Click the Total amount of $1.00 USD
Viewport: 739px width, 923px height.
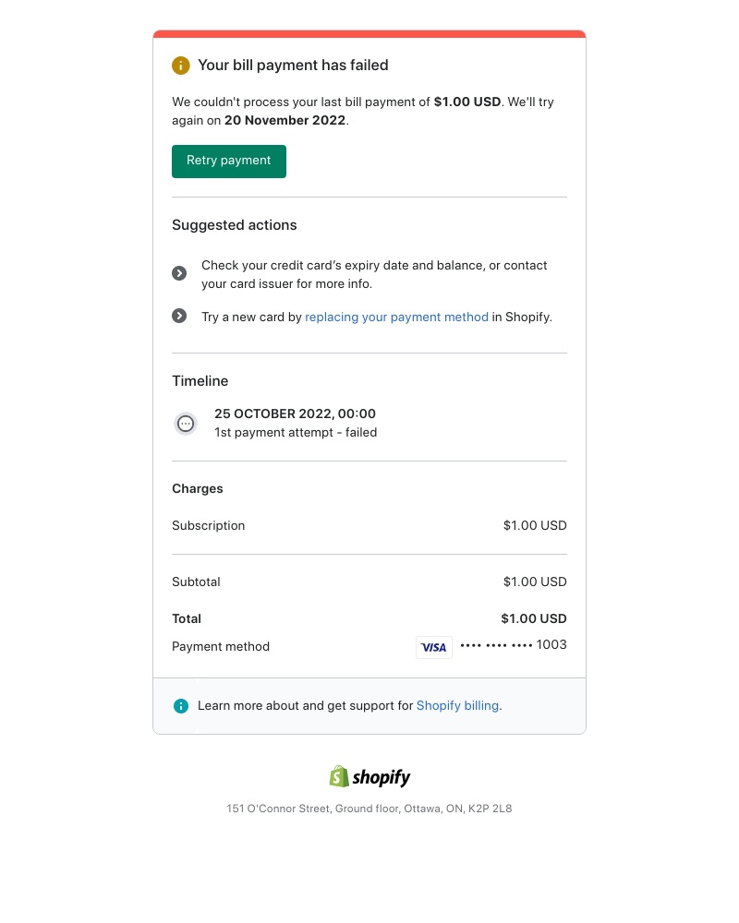[534, 618]
